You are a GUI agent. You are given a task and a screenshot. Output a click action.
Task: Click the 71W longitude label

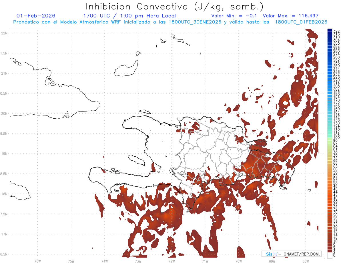[x=205, y=261]
